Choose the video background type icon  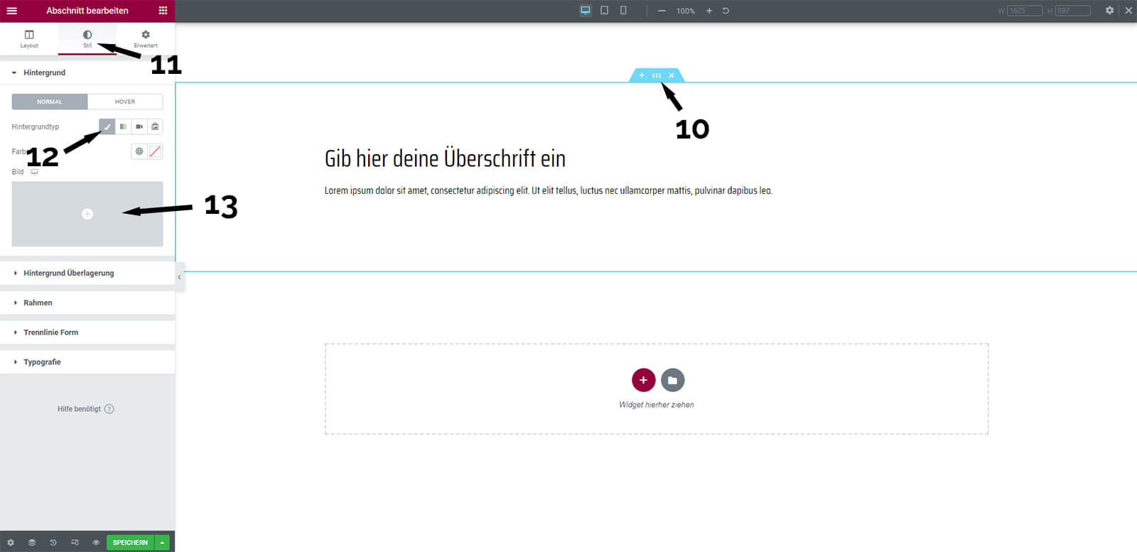[x=139, y=126]
